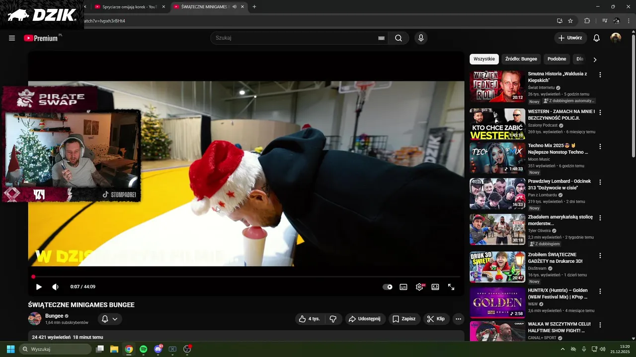The image size is (636, 357).
Task: Open options menu for WESTERN - ZAMACH video
Action: pyautogui.click(x=600, y=113)
